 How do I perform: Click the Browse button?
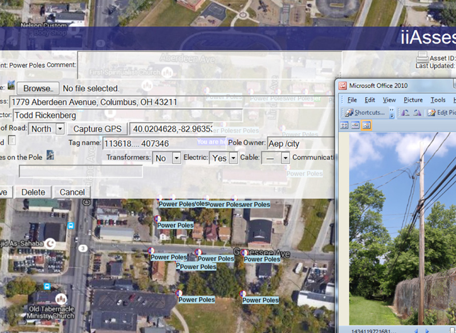(38, 88)
